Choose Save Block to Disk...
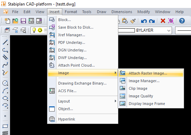This screenshot has width=191, height=135. (x=82, y=27)
